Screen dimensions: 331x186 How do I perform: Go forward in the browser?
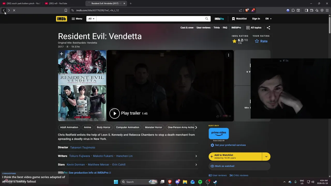pos(9,10)
